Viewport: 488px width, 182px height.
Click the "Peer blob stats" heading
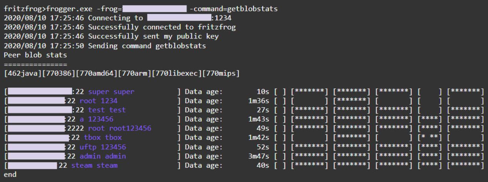coord(36,55)
